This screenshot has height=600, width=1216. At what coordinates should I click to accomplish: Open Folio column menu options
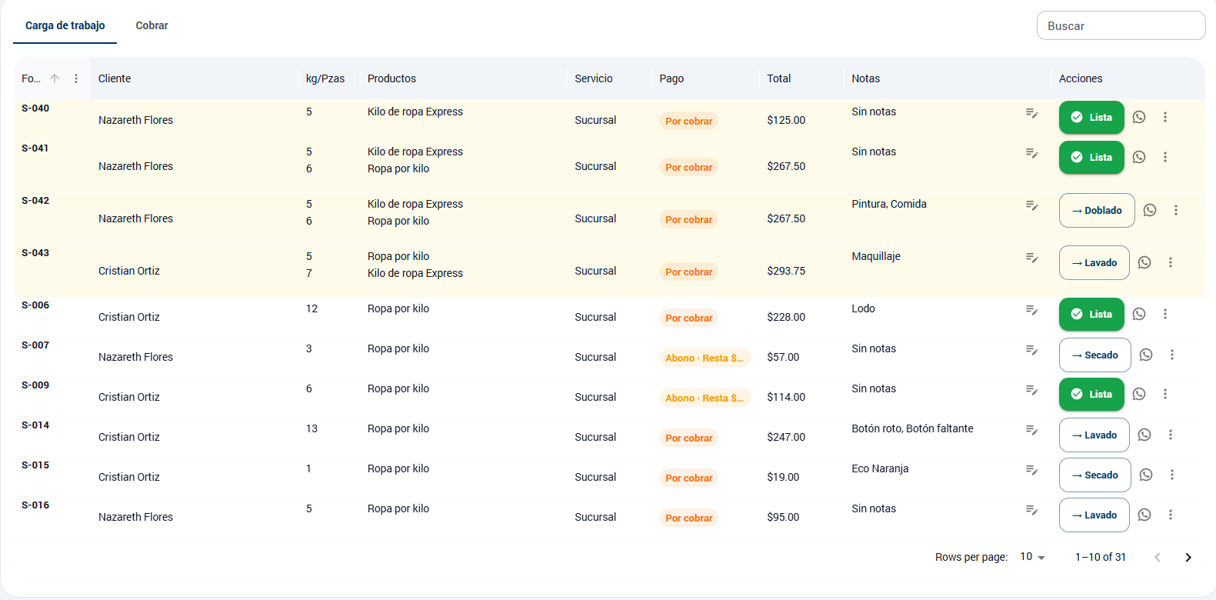[75, 78]
